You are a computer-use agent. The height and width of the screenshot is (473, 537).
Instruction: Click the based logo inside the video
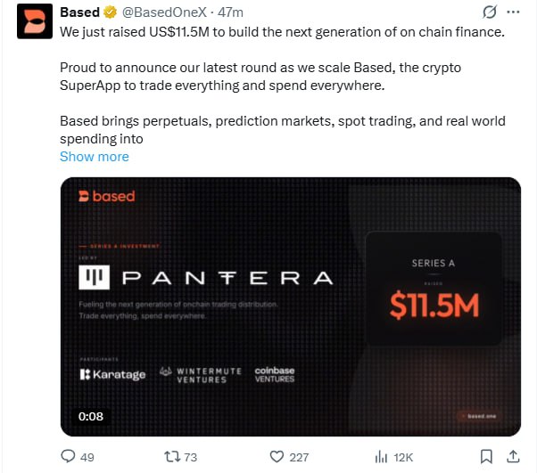pos(107,196)
